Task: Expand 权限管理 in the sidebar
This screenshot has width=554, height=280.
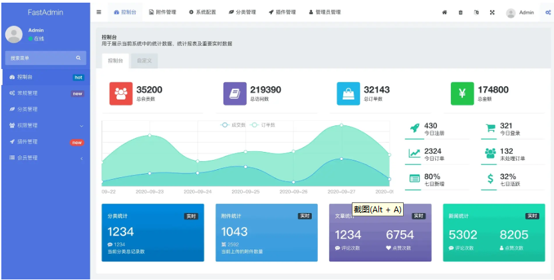Action: 45,125
